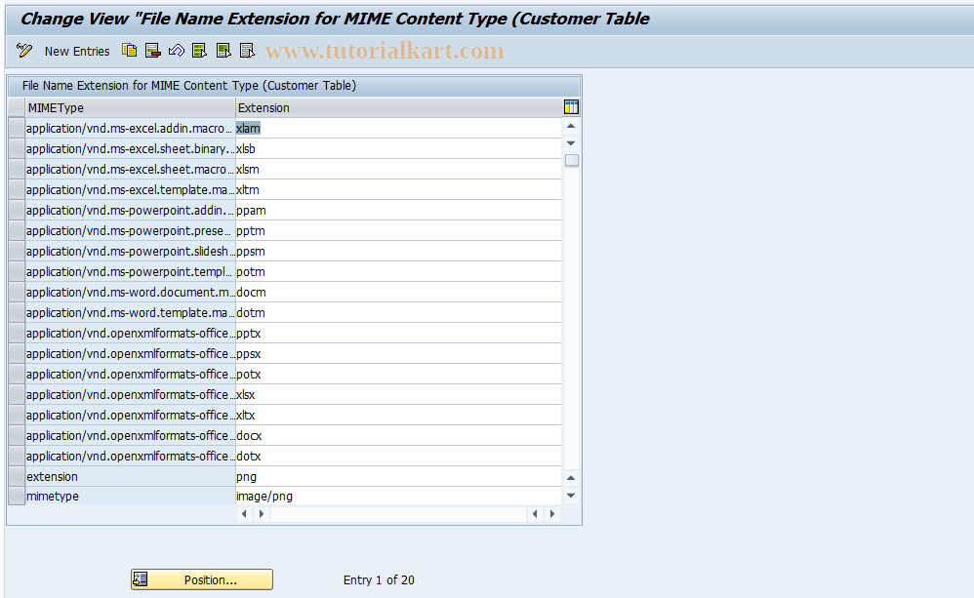This screenshot has height=598, width=974.
Task: Click the ppam extension field
Action: coord(398,210)
